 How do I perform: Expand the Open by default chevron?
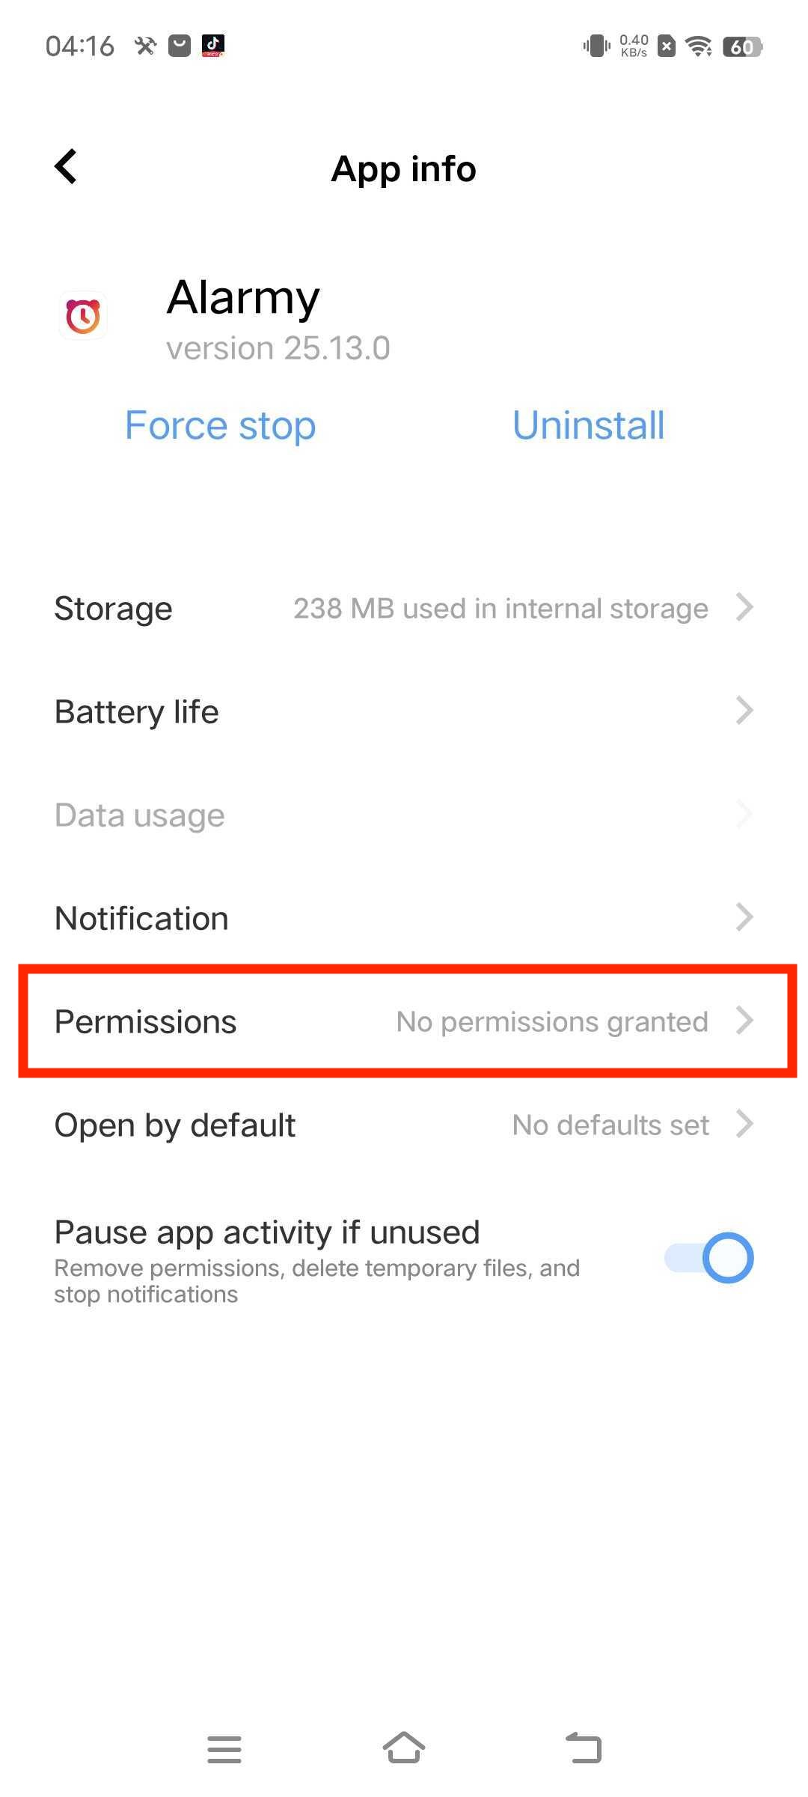click(744, 1124)
